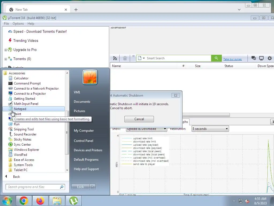
Task: Open Connect to a Projector
Action: (30, 94)
